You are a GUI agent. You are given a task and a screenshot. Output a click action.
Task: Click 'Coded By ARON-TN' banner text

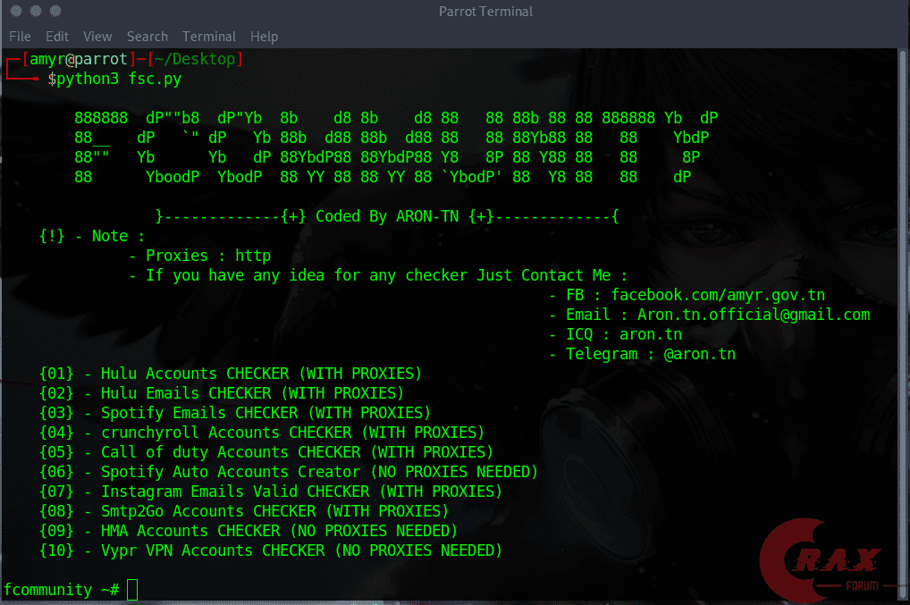pyautogui.click(x=387, y=216)
